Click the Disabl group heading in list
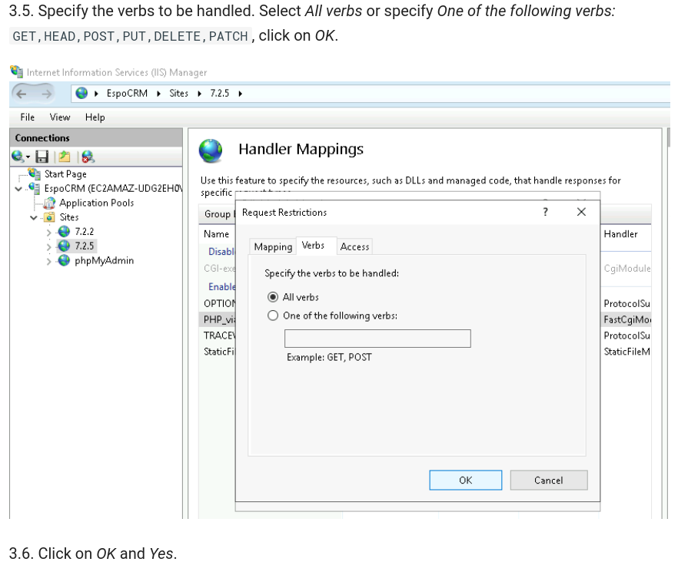This screenshot has width=678, height=565. [x=221, y=251]
